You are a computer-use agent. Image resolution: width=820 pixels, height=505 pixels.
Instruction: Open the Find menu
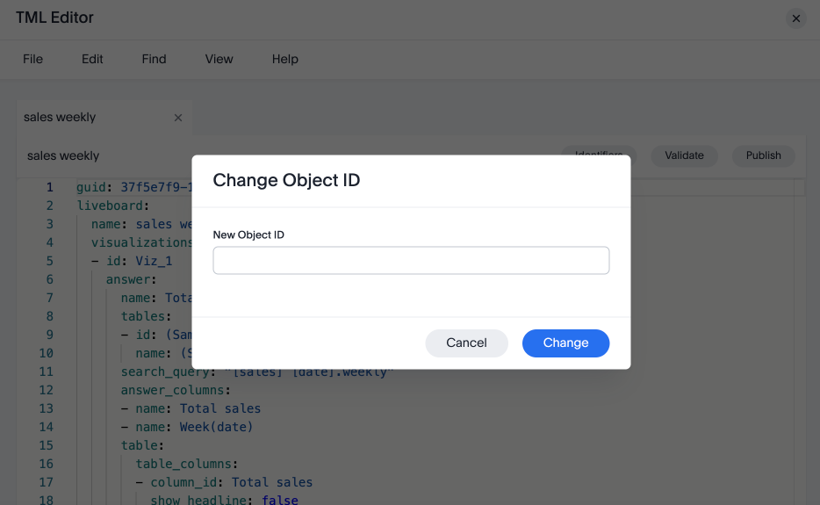pyautogui.click(x=154, y=59)
